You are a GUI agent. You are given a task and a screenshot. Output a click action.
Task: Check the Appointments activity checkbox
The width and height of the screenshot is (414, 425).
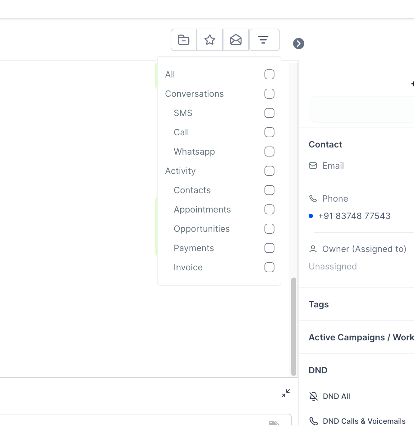269,209
